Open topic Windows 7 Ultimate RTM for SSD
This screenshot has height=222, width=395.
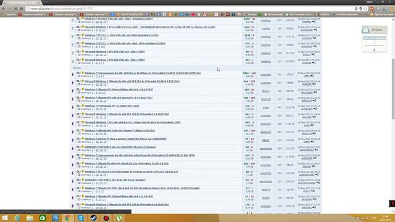(142, 188)
